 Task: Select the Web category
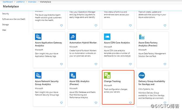(4, 30)
